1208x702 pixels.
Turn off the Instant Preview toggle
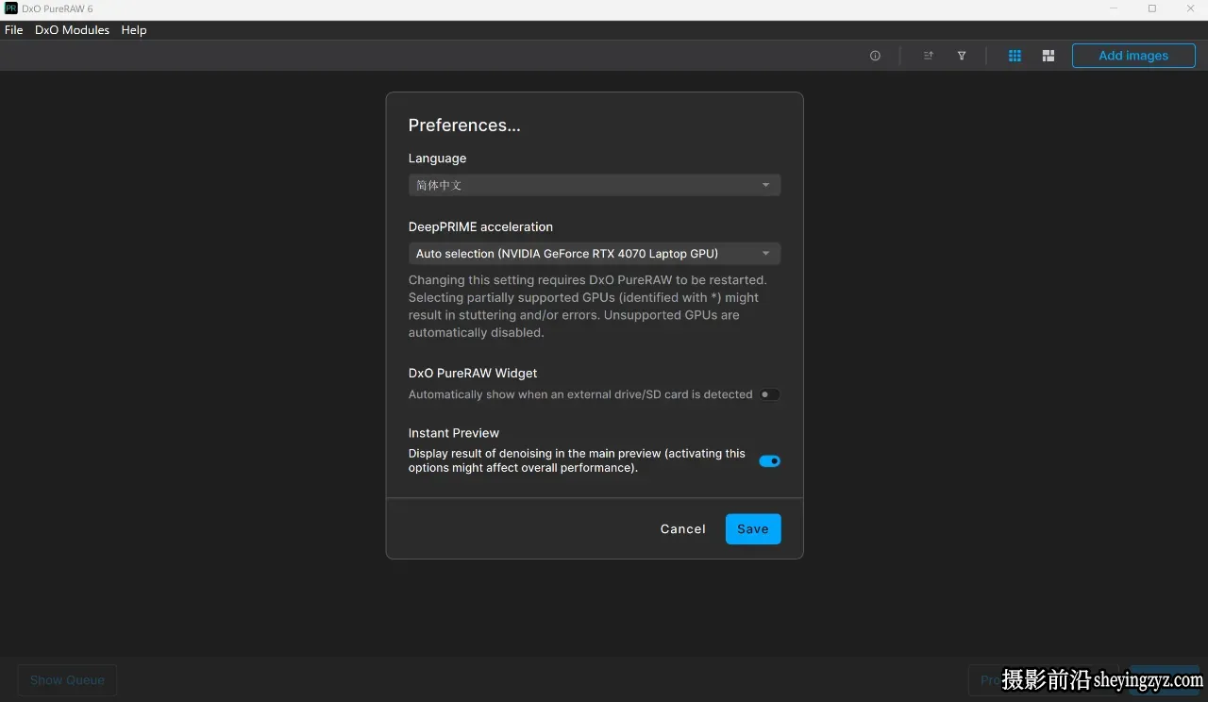(x=770, y=461)
